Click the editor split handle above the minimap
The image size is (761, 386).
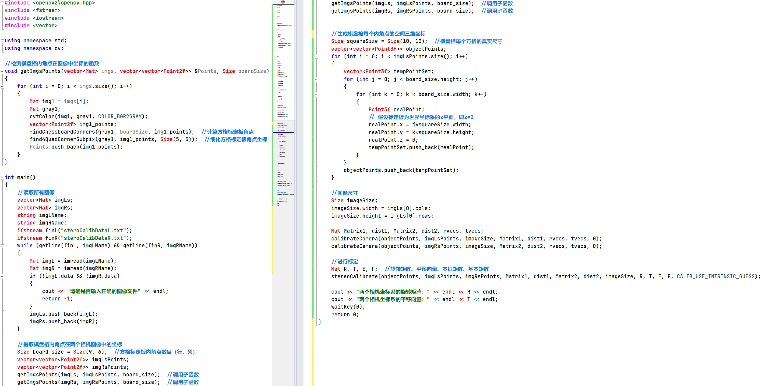[283, 2]
